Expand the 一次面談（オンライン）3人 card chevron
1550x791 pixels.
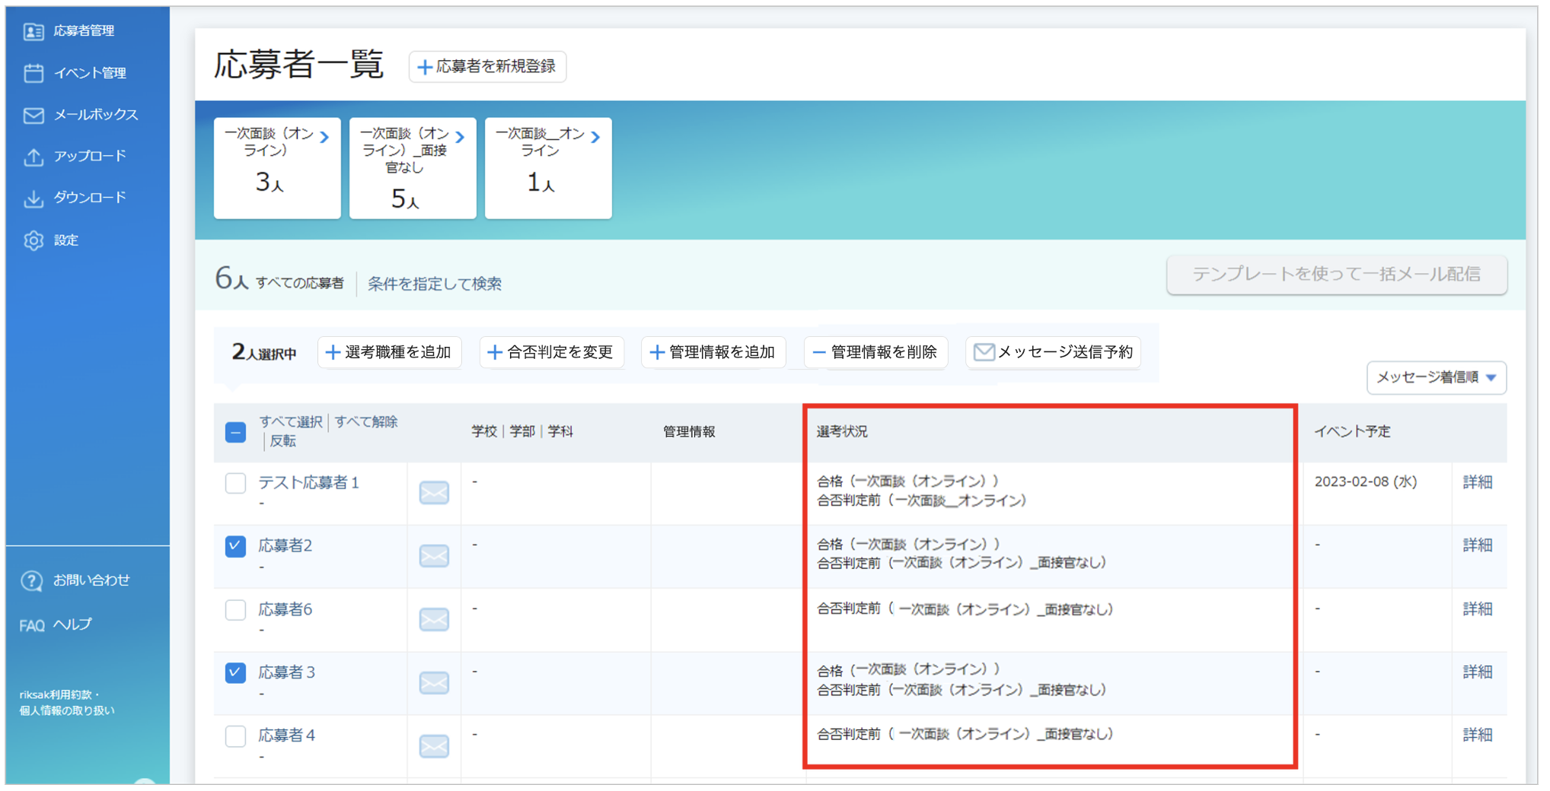325,137
